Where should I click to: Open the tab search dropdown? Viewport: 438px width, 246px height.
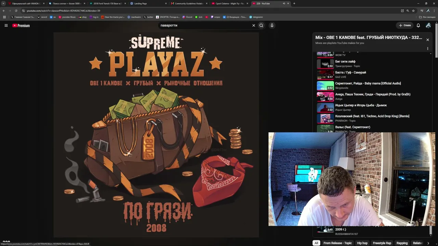(3, 3)
